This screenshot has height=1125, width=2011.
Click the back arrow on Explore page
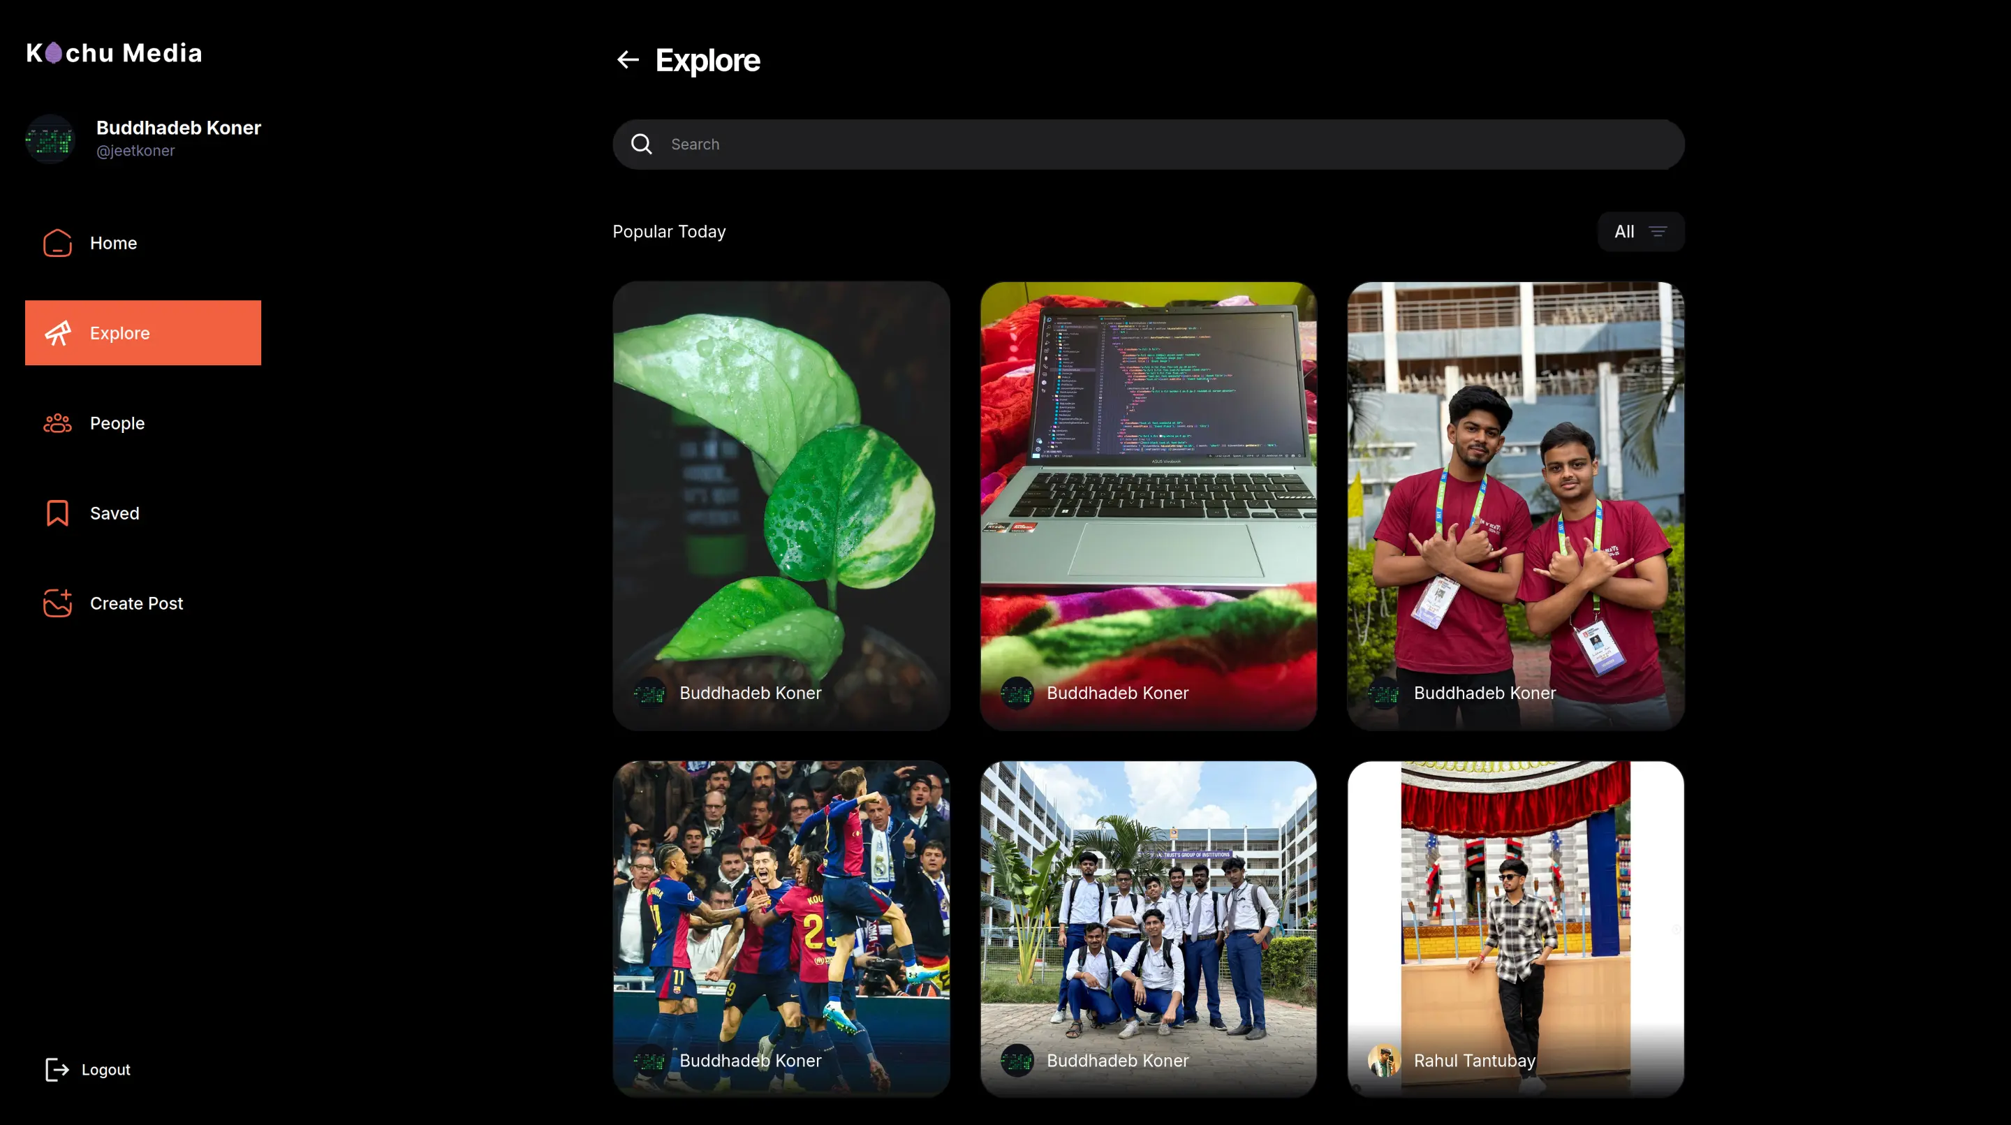628,59
